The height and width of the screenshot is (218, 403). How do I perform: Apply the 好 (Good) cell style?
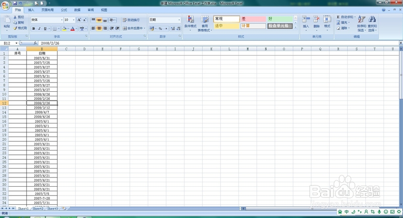(x=280, y=19)
